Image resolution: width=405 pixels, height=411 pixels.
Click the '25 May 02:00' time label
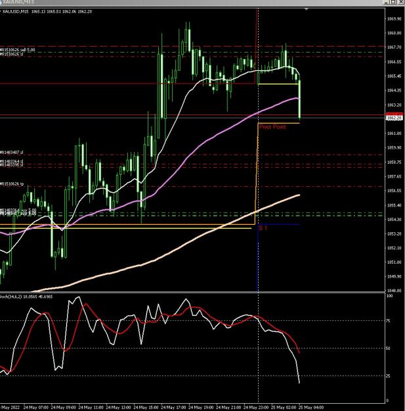coord(284,408)
